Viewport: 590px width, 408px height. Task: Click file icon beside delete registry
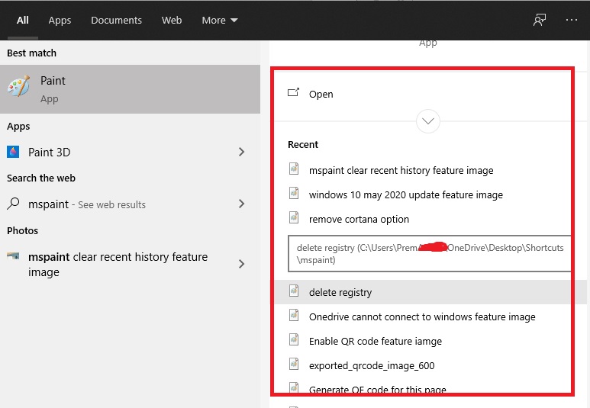pos(294,291)
